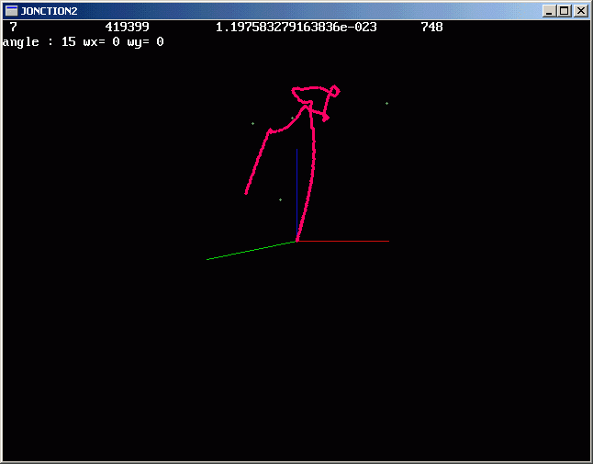This screenshot has height=464, width=593.
Task: Close the JONCTION2 window
Action: (x=579, y=11)
